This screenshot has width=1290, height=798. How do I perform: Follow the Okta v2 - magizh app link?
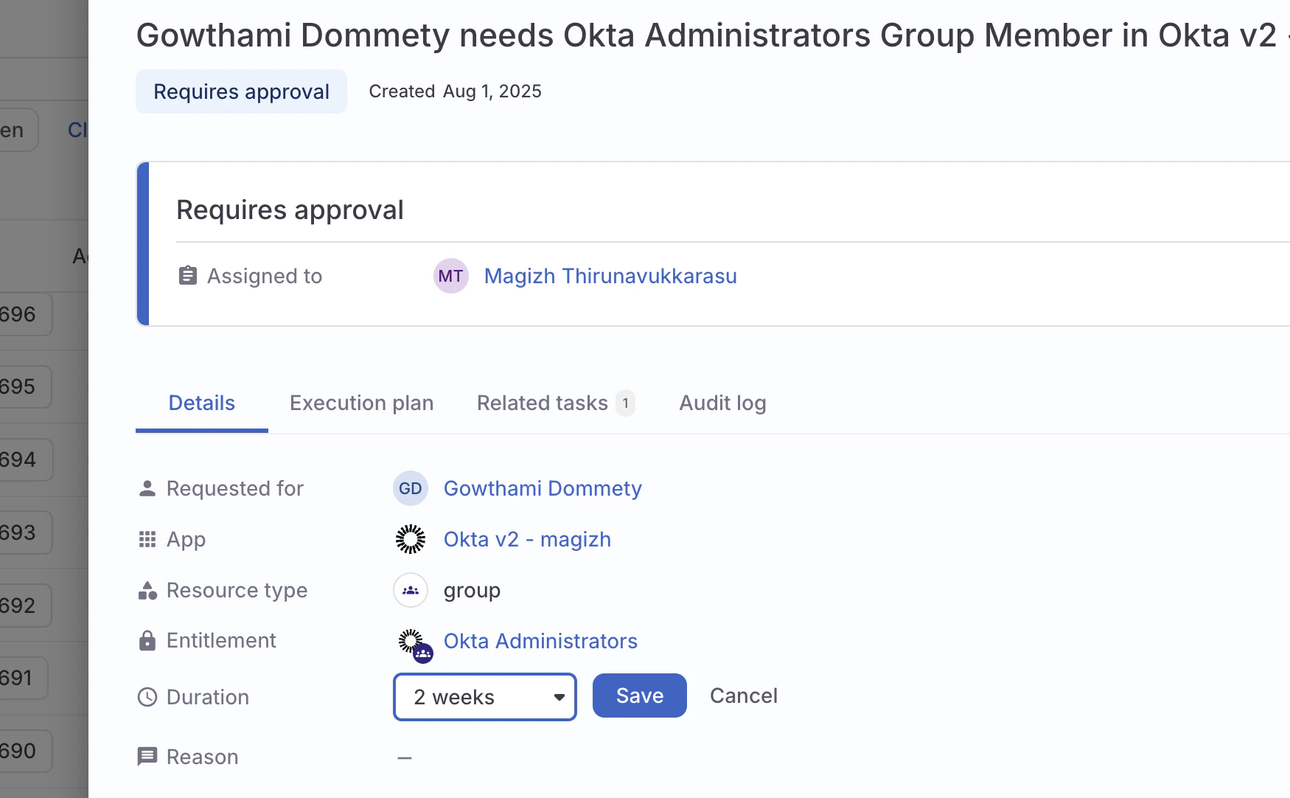[527, 539]
